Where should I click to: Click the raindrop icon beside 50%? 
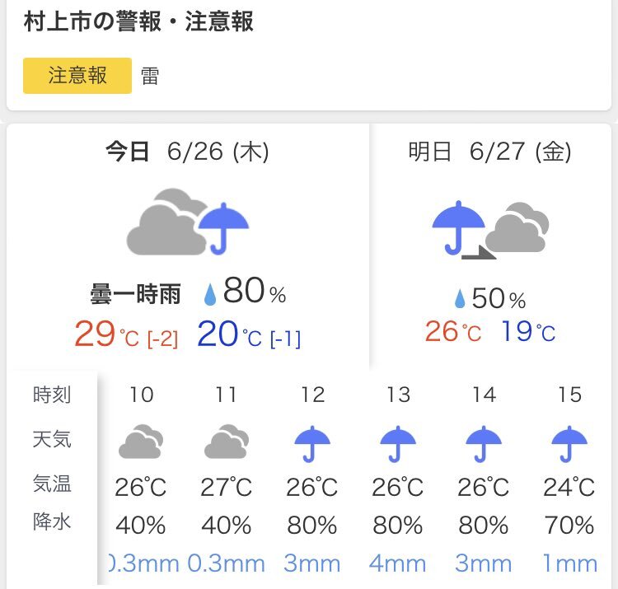click(x=460, y=298)
